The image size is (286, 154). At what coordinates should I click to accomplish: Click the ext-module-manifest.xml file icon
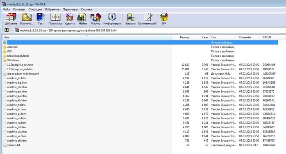[x=5, y=74]
